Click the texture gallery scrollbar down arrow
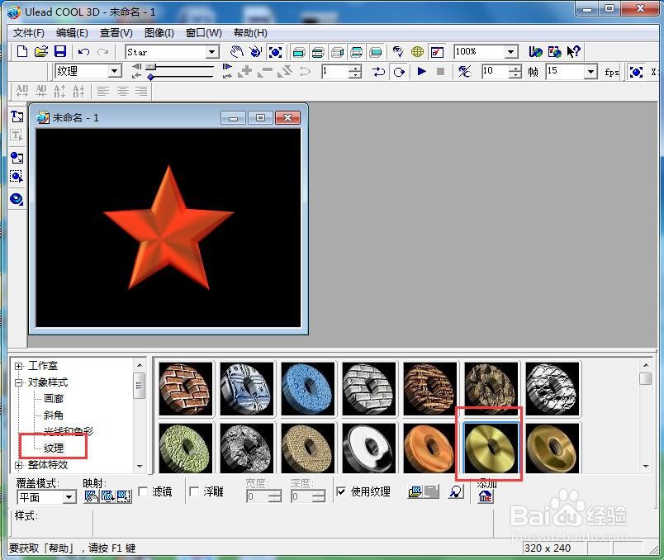This screenshot has height=560, width=664. click(646, 467)
